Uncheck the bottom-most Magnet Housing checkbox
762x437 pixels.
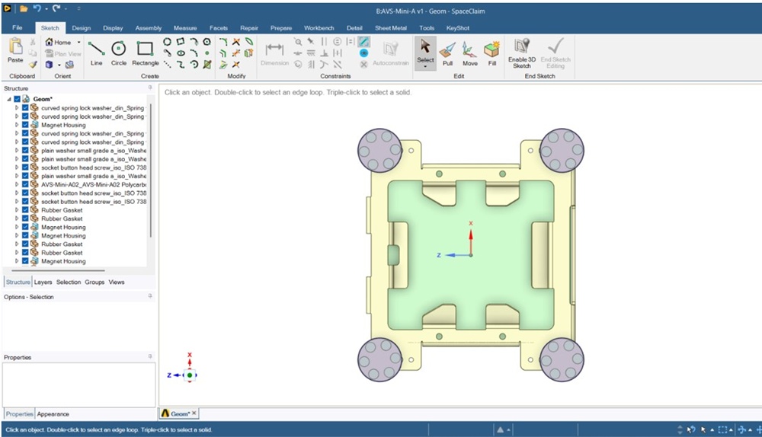[x=25, y=261]
